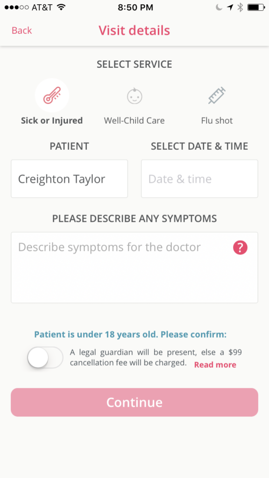Select the Sick or Injured label
This screenshot has height=478, width=269.
tap(52, 121)
